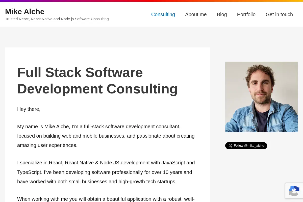
Task: Open the Blog page
Action: point(222,14)
